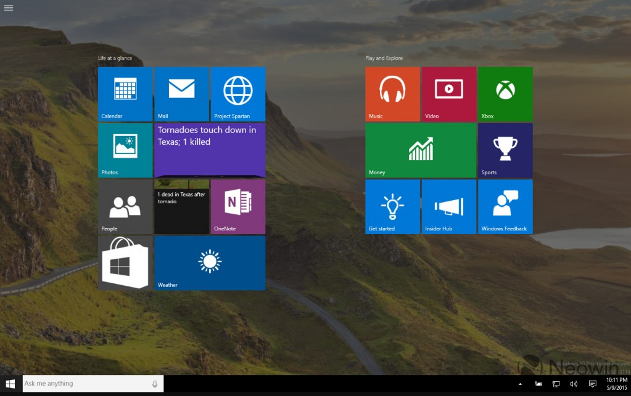Image resolution: width=631 pixels, height=396 pixels.
Task: Open the Tornadoes touch down news tile
Action: click(210, 150)
